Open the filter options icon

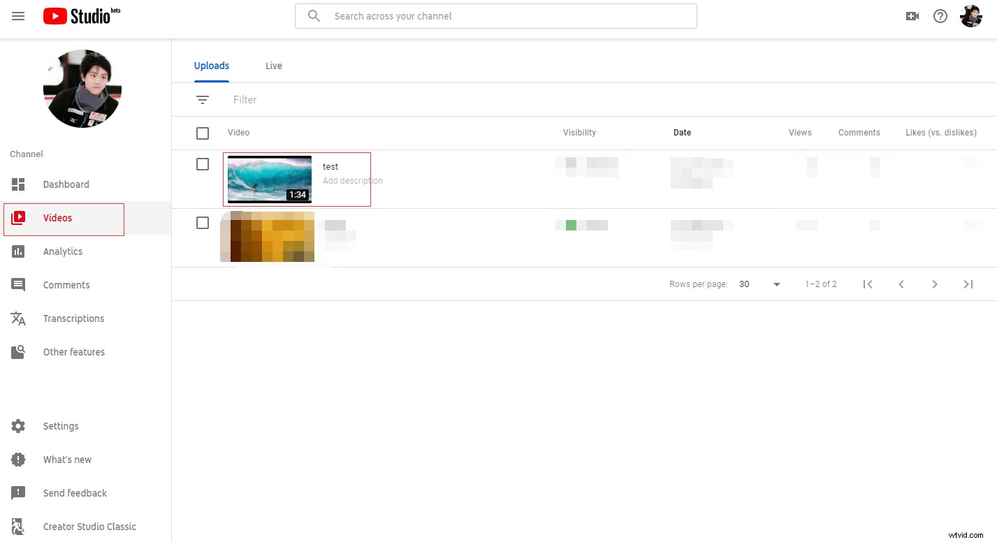(x=203, y=99)
